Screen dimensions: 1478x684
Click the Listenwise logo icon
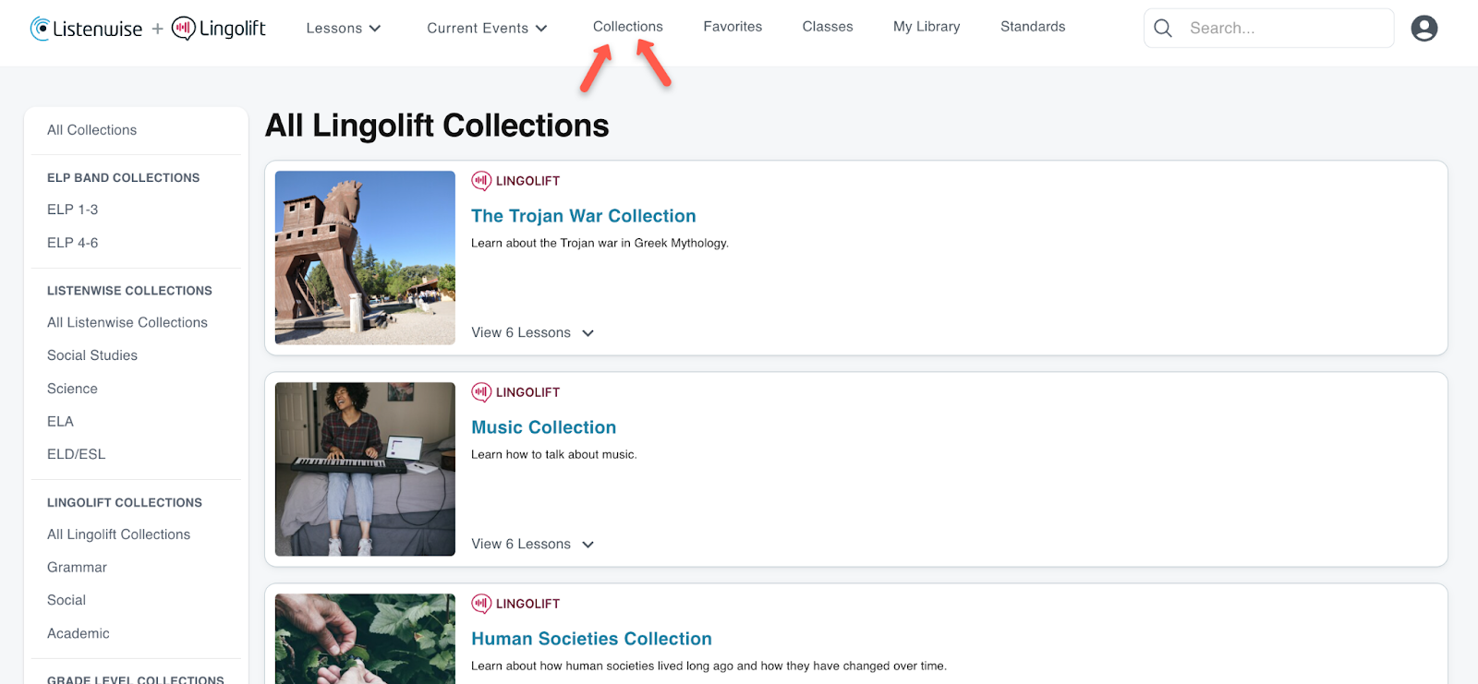pos(41,29)
